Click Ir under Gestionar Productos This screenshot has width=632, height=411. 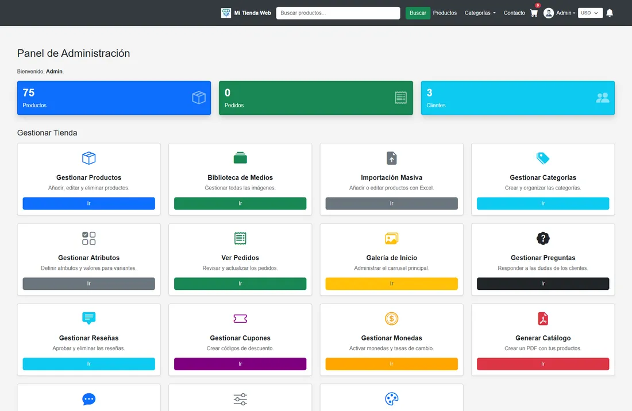(88, 203)
